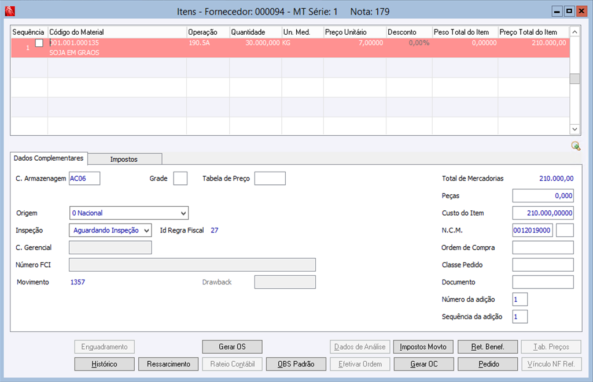Click the Ressarcimento button
This screenshot has height=382, width=593.
pyautogui.click(x=168, y=364)
